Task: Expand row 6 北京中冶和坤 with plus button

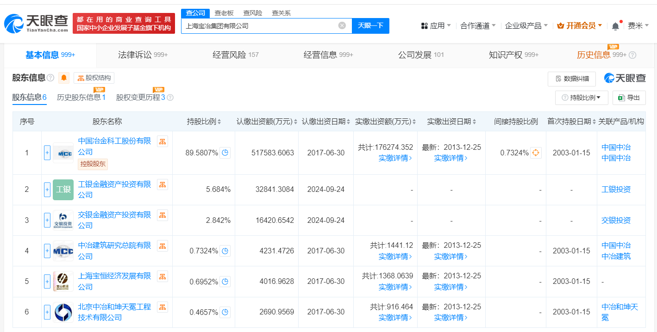Action: pyautogui.click(x=47, y=312)
